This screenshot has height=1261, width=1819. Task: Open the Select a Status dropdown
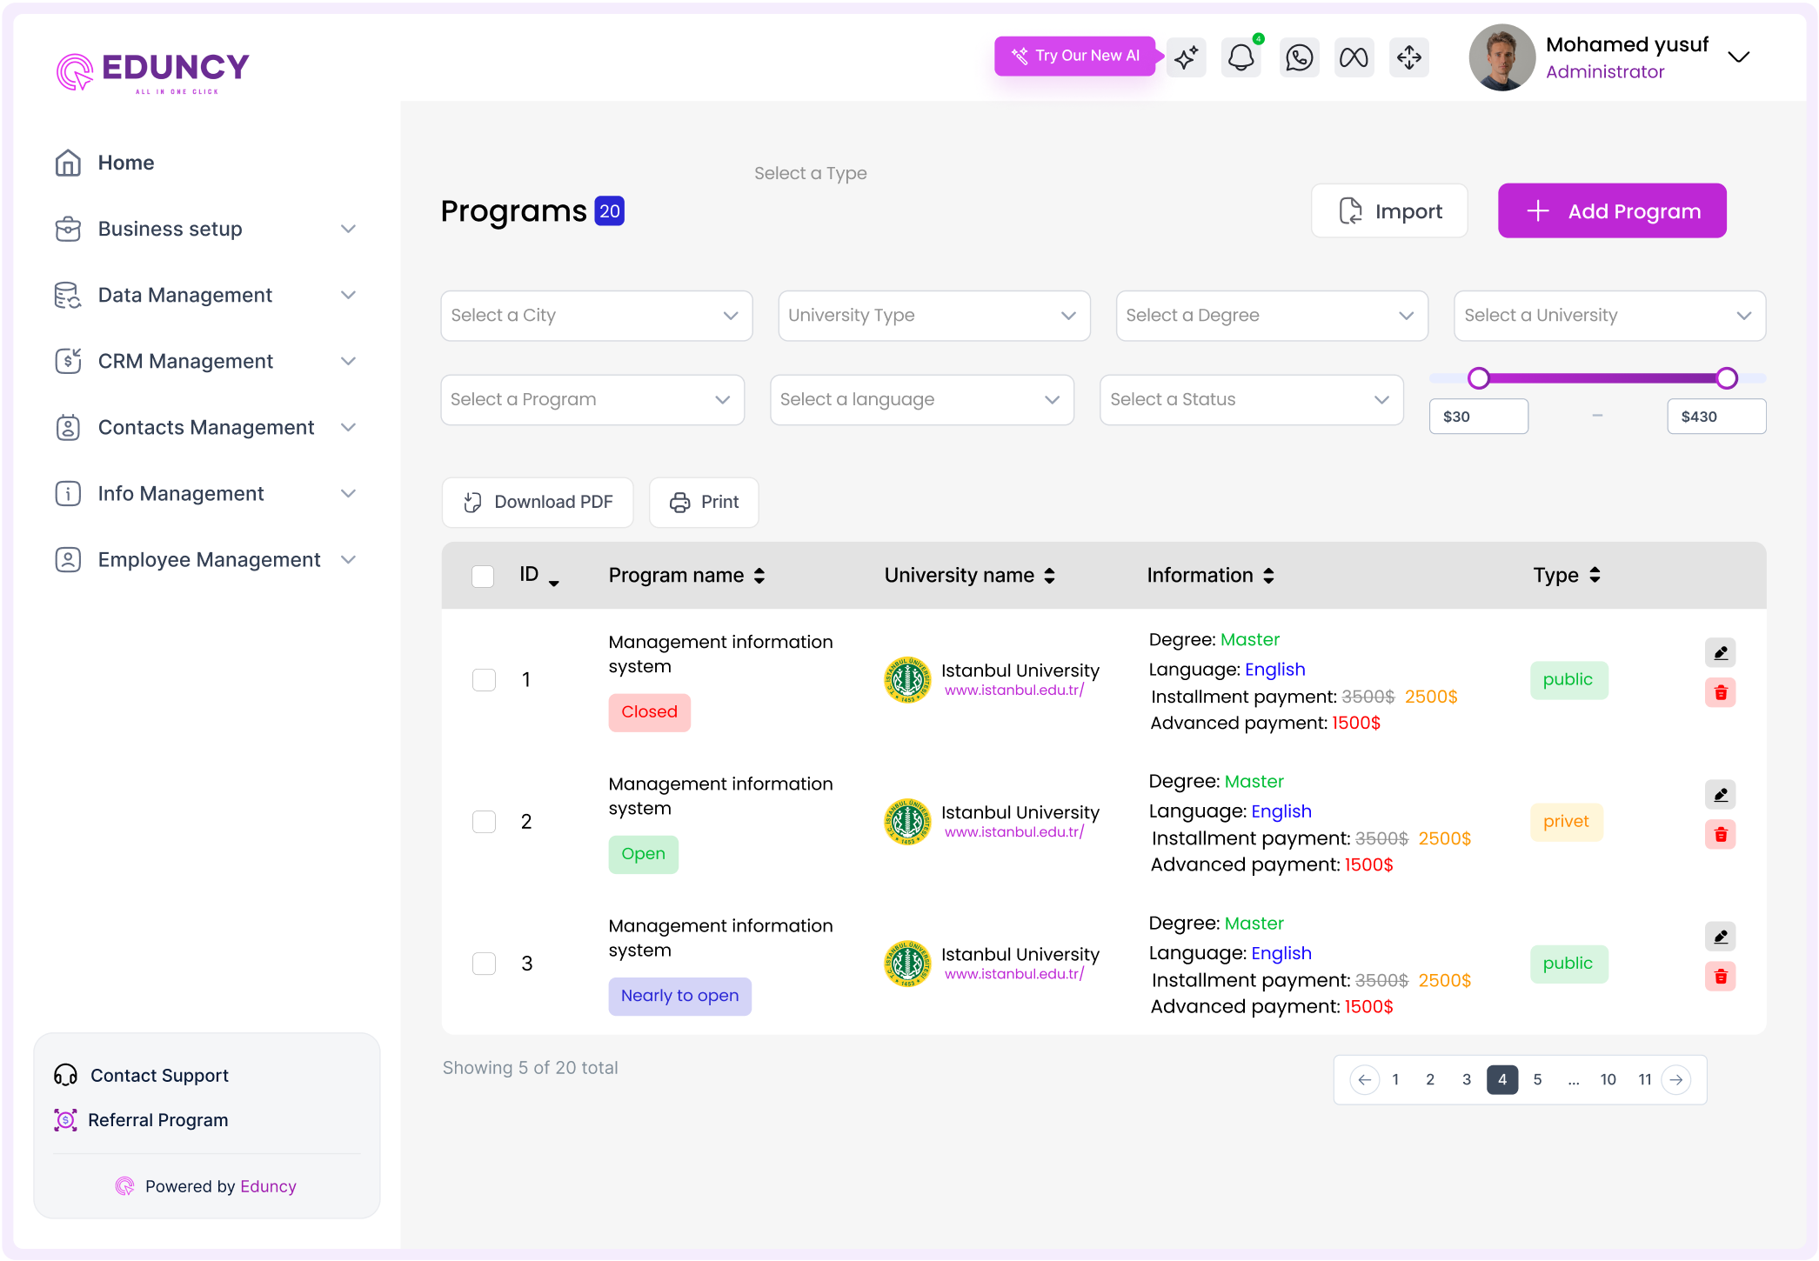[1252, 400]
